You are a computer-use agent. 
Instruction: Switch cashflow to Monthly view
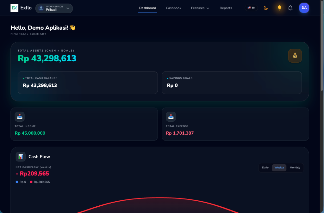click(295, 167)
